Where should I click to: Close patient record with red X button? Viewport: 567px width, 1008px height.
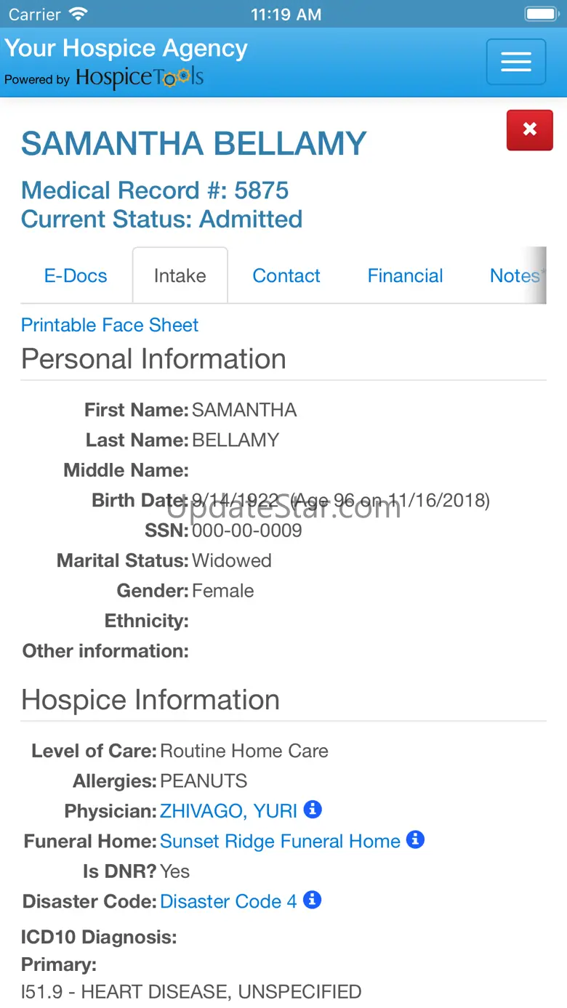pyautogui.click(x=529, y=130)
